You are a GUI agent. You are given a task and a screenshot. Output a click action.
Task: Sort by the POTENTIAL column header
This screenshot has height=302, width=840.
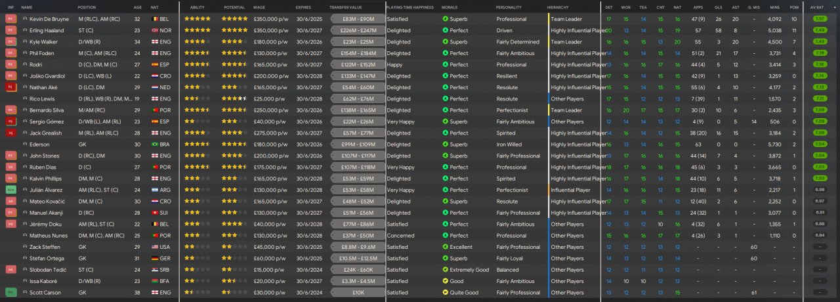click(234, 7)
